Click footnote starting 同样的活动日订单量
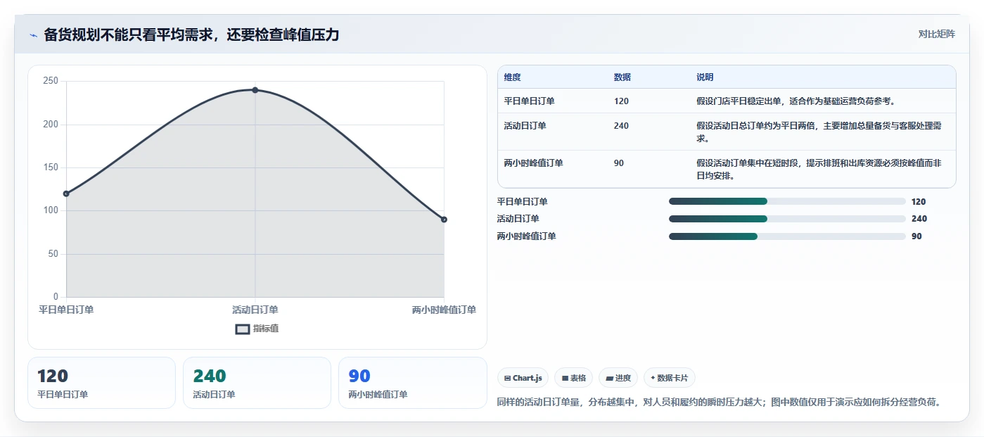This screenshot has width=984, height=437. [718, 403]
